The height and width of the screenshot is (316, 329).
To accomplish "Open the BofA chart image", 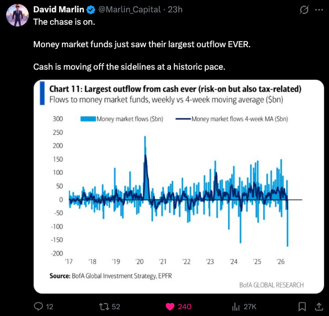I will coord(179,187).
